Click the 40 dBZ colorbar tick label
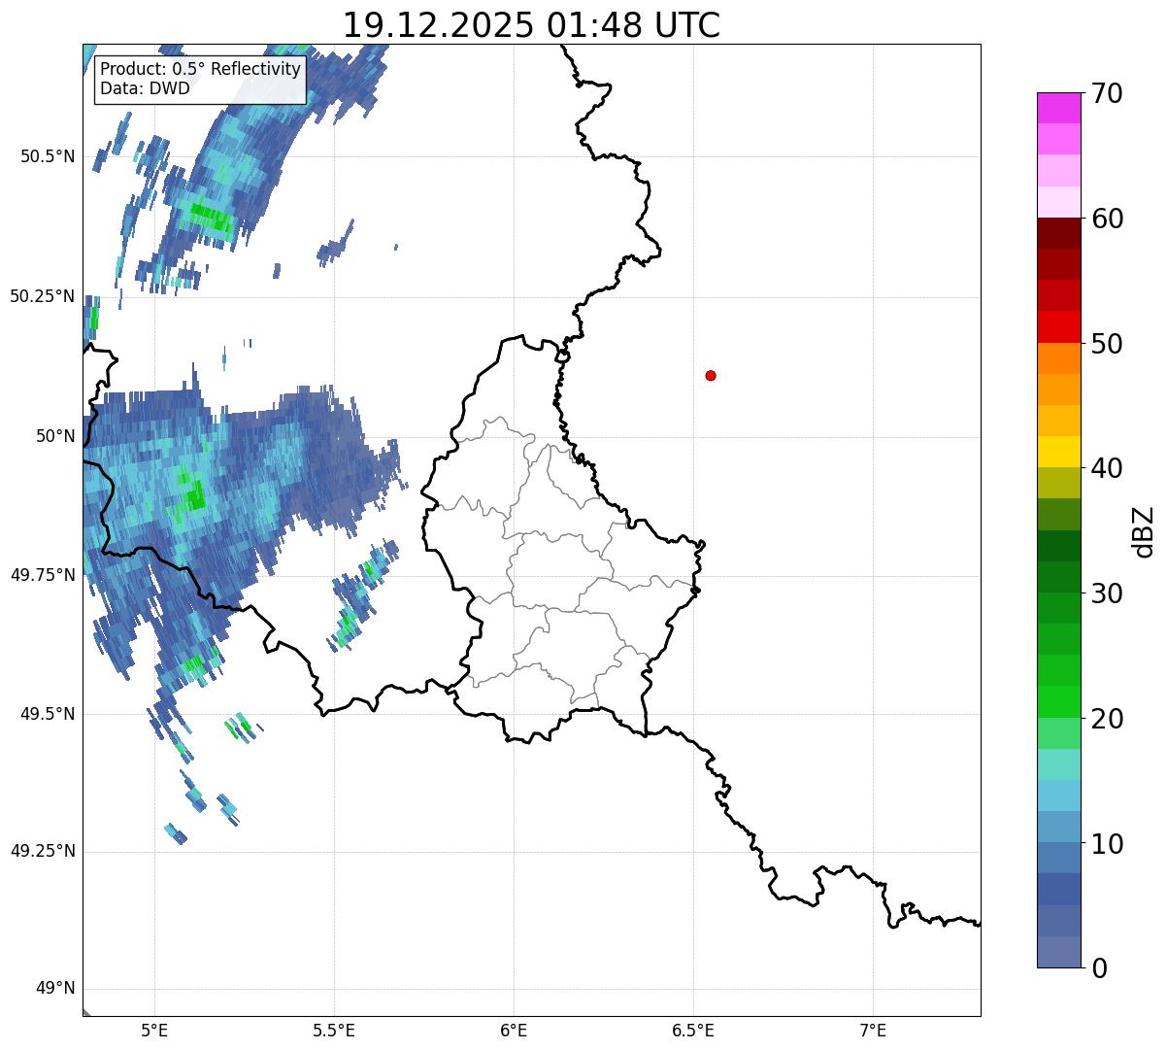The height and width of the screenshot is (1050, 1167). 1107,468
